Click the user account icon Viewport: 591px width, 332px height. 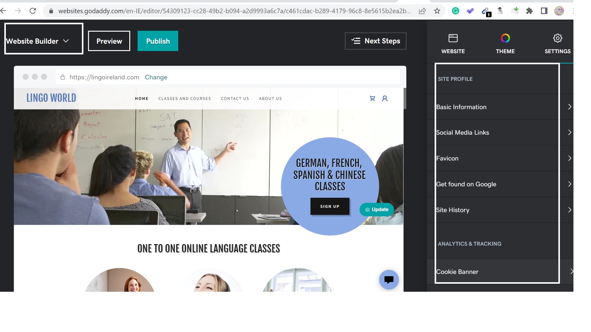385,98
